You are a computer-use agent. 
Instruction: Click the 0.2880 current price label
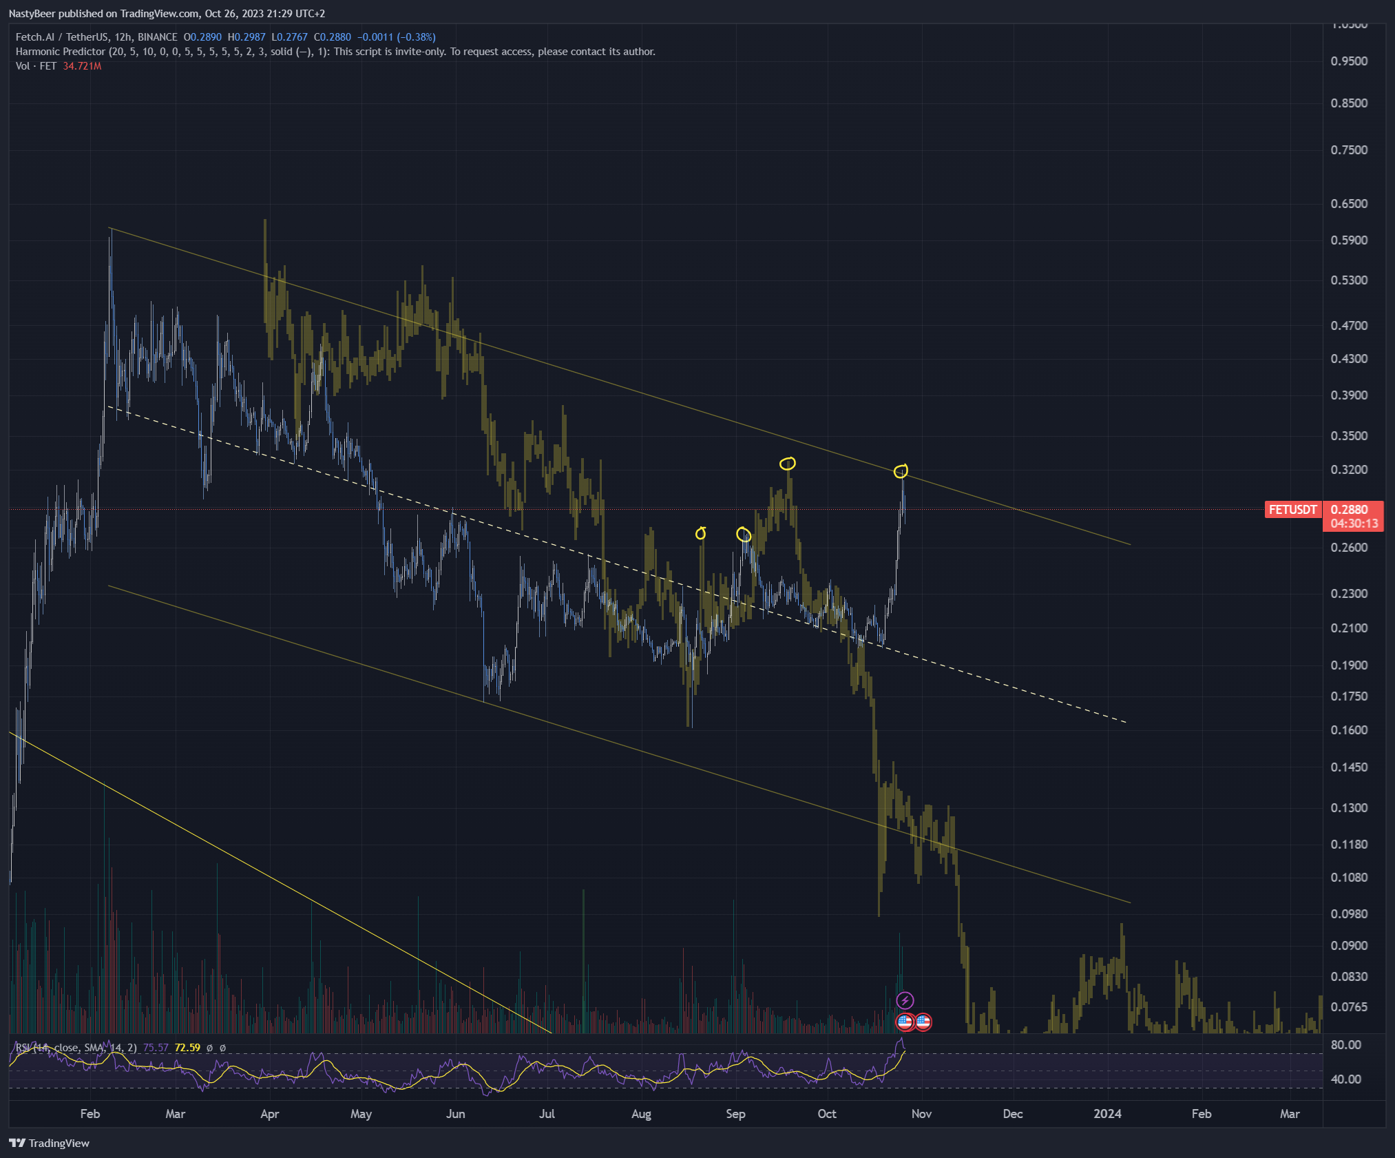pos(1350,510)
